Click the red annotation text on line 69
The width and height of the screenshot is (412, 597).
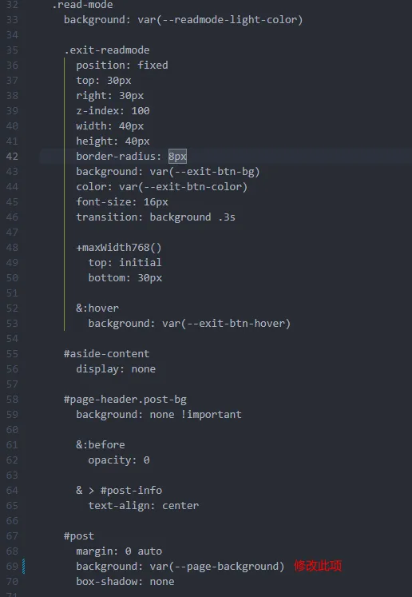click(x=318, y=566)
